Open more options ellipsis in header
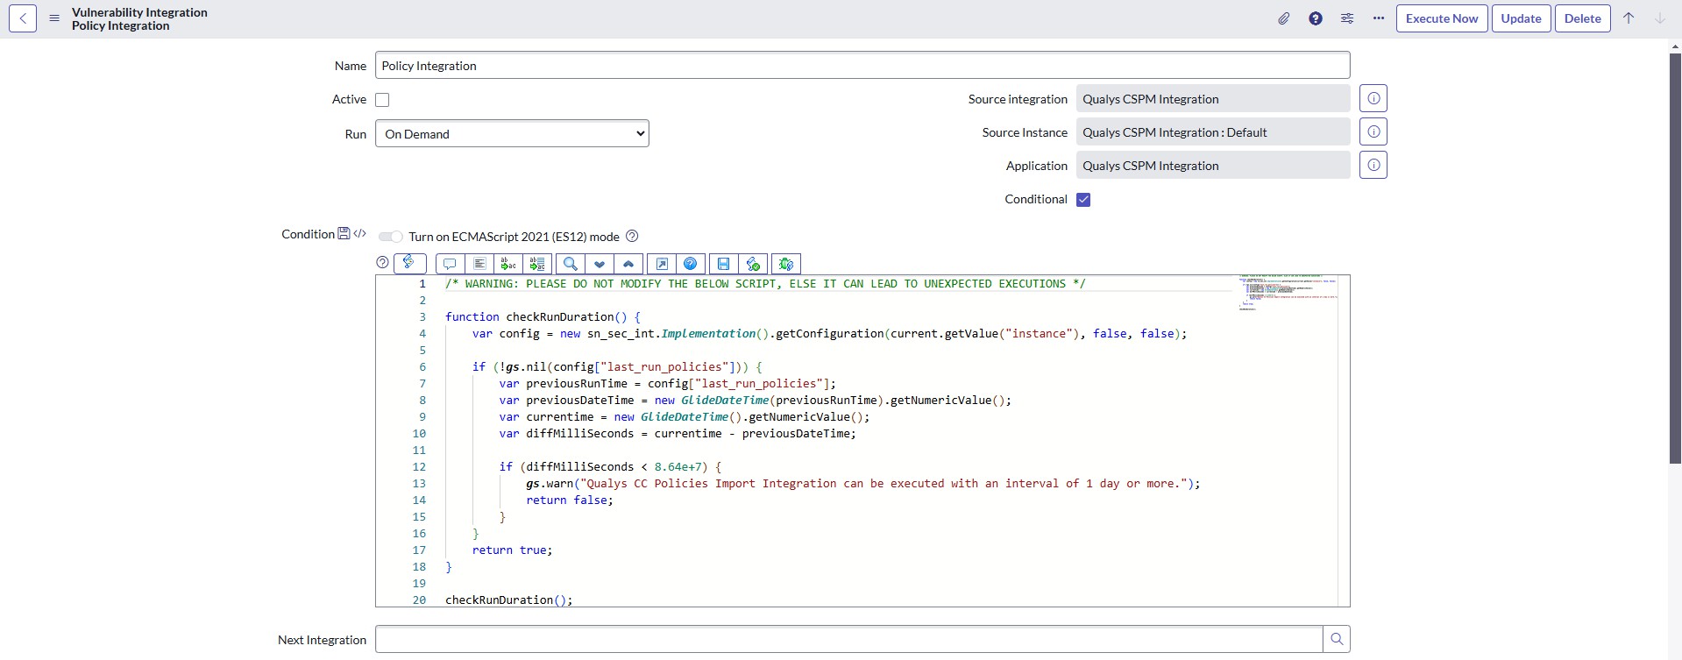This screenshot has width=1682, height=660. tap(1379, 18)
